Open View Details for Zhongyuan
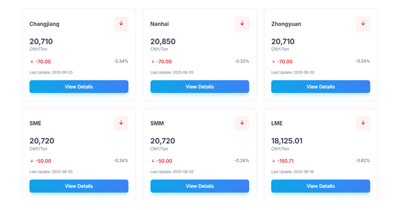The width and height of the screenshot is (400, 210). tap(320, 86)
